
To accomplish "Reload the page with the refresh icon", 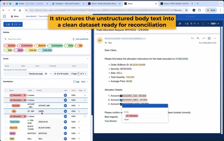I will click(14, 10).
